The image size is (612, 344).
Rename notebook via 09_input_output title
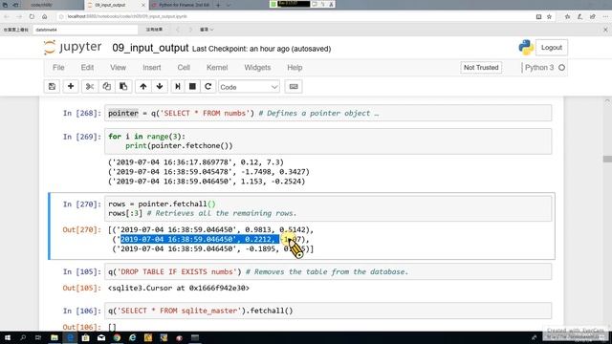pyautogui.click(x=150, y=48)
